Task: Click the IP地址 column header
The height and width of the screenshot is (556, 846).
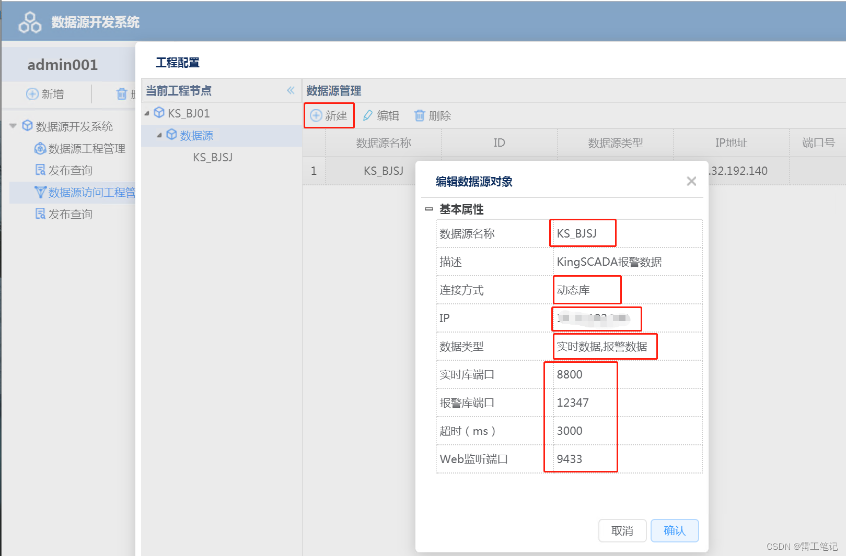Action: pyautogui.click(x=732, y=143)
